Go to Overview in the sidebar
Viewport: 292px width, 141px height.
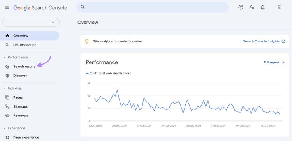point(30,36)
